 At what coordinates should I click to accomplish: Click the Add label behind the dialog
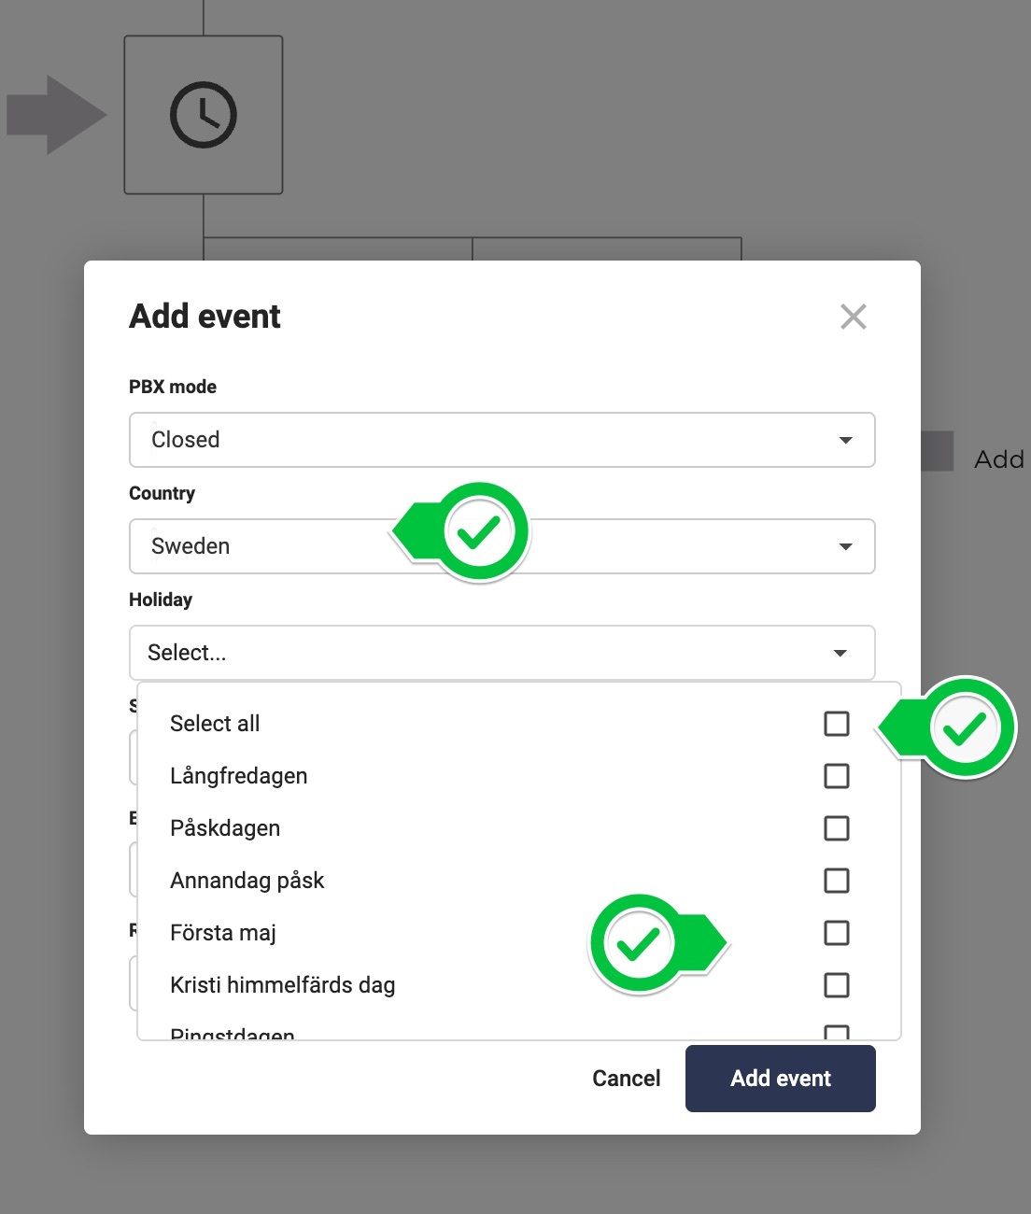[x=998, y=459]
